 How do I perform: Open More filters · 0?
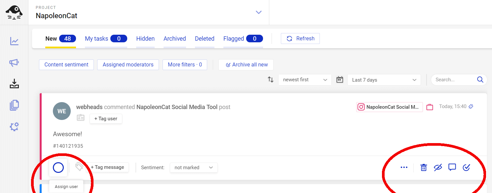tap(185, 64)
